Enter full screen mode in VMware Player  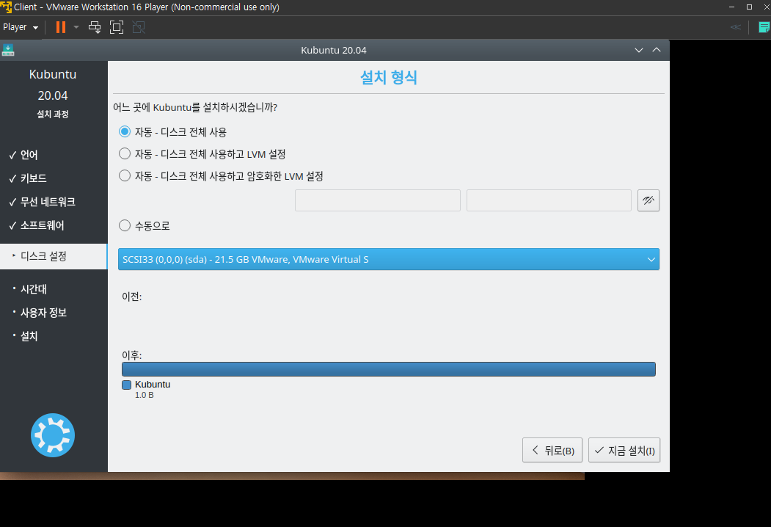click(117, 27)
